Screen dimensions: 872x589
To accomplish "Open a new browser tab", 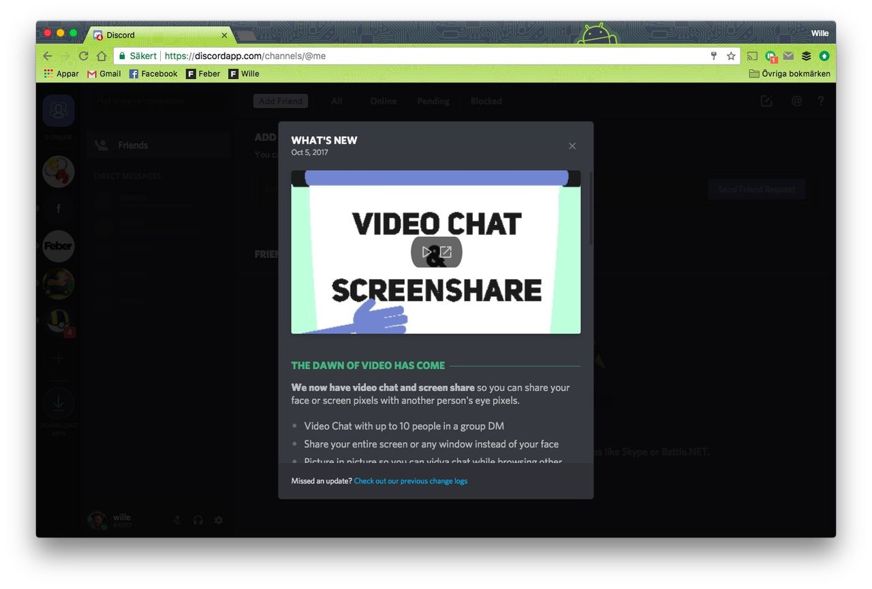I will 245,35.
